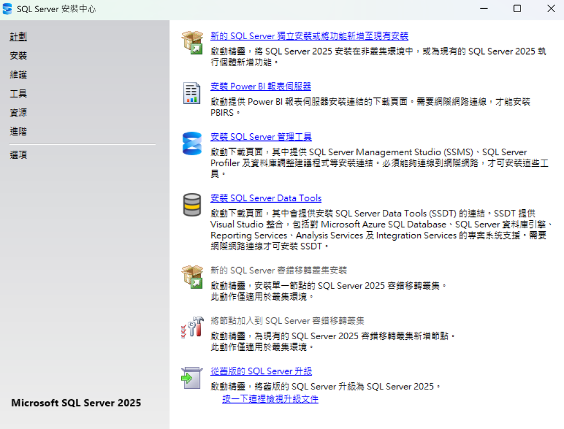Click the SQL Server logo in title bar
The image size is (564, 429).
[7, 9]
